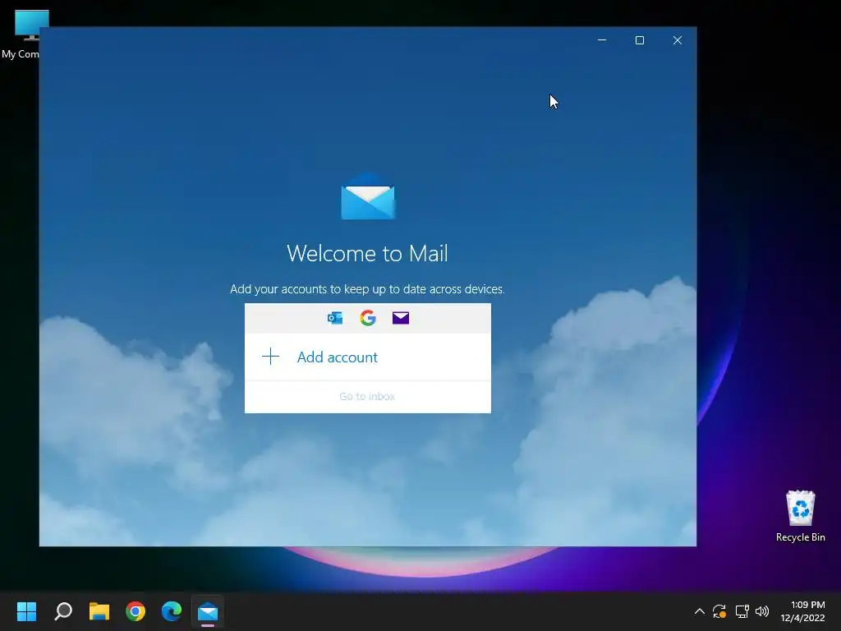Open network status tray icon
Image resolution: width=841 pixels, height=631 pixels.
coord(742,611)
